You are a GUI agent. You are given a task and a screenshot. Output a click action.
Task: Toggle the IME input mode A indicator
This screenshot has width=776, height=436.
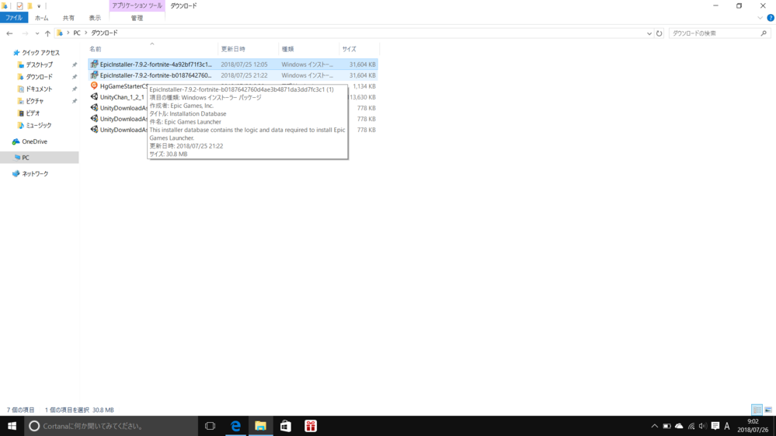[x=727, y=426]
